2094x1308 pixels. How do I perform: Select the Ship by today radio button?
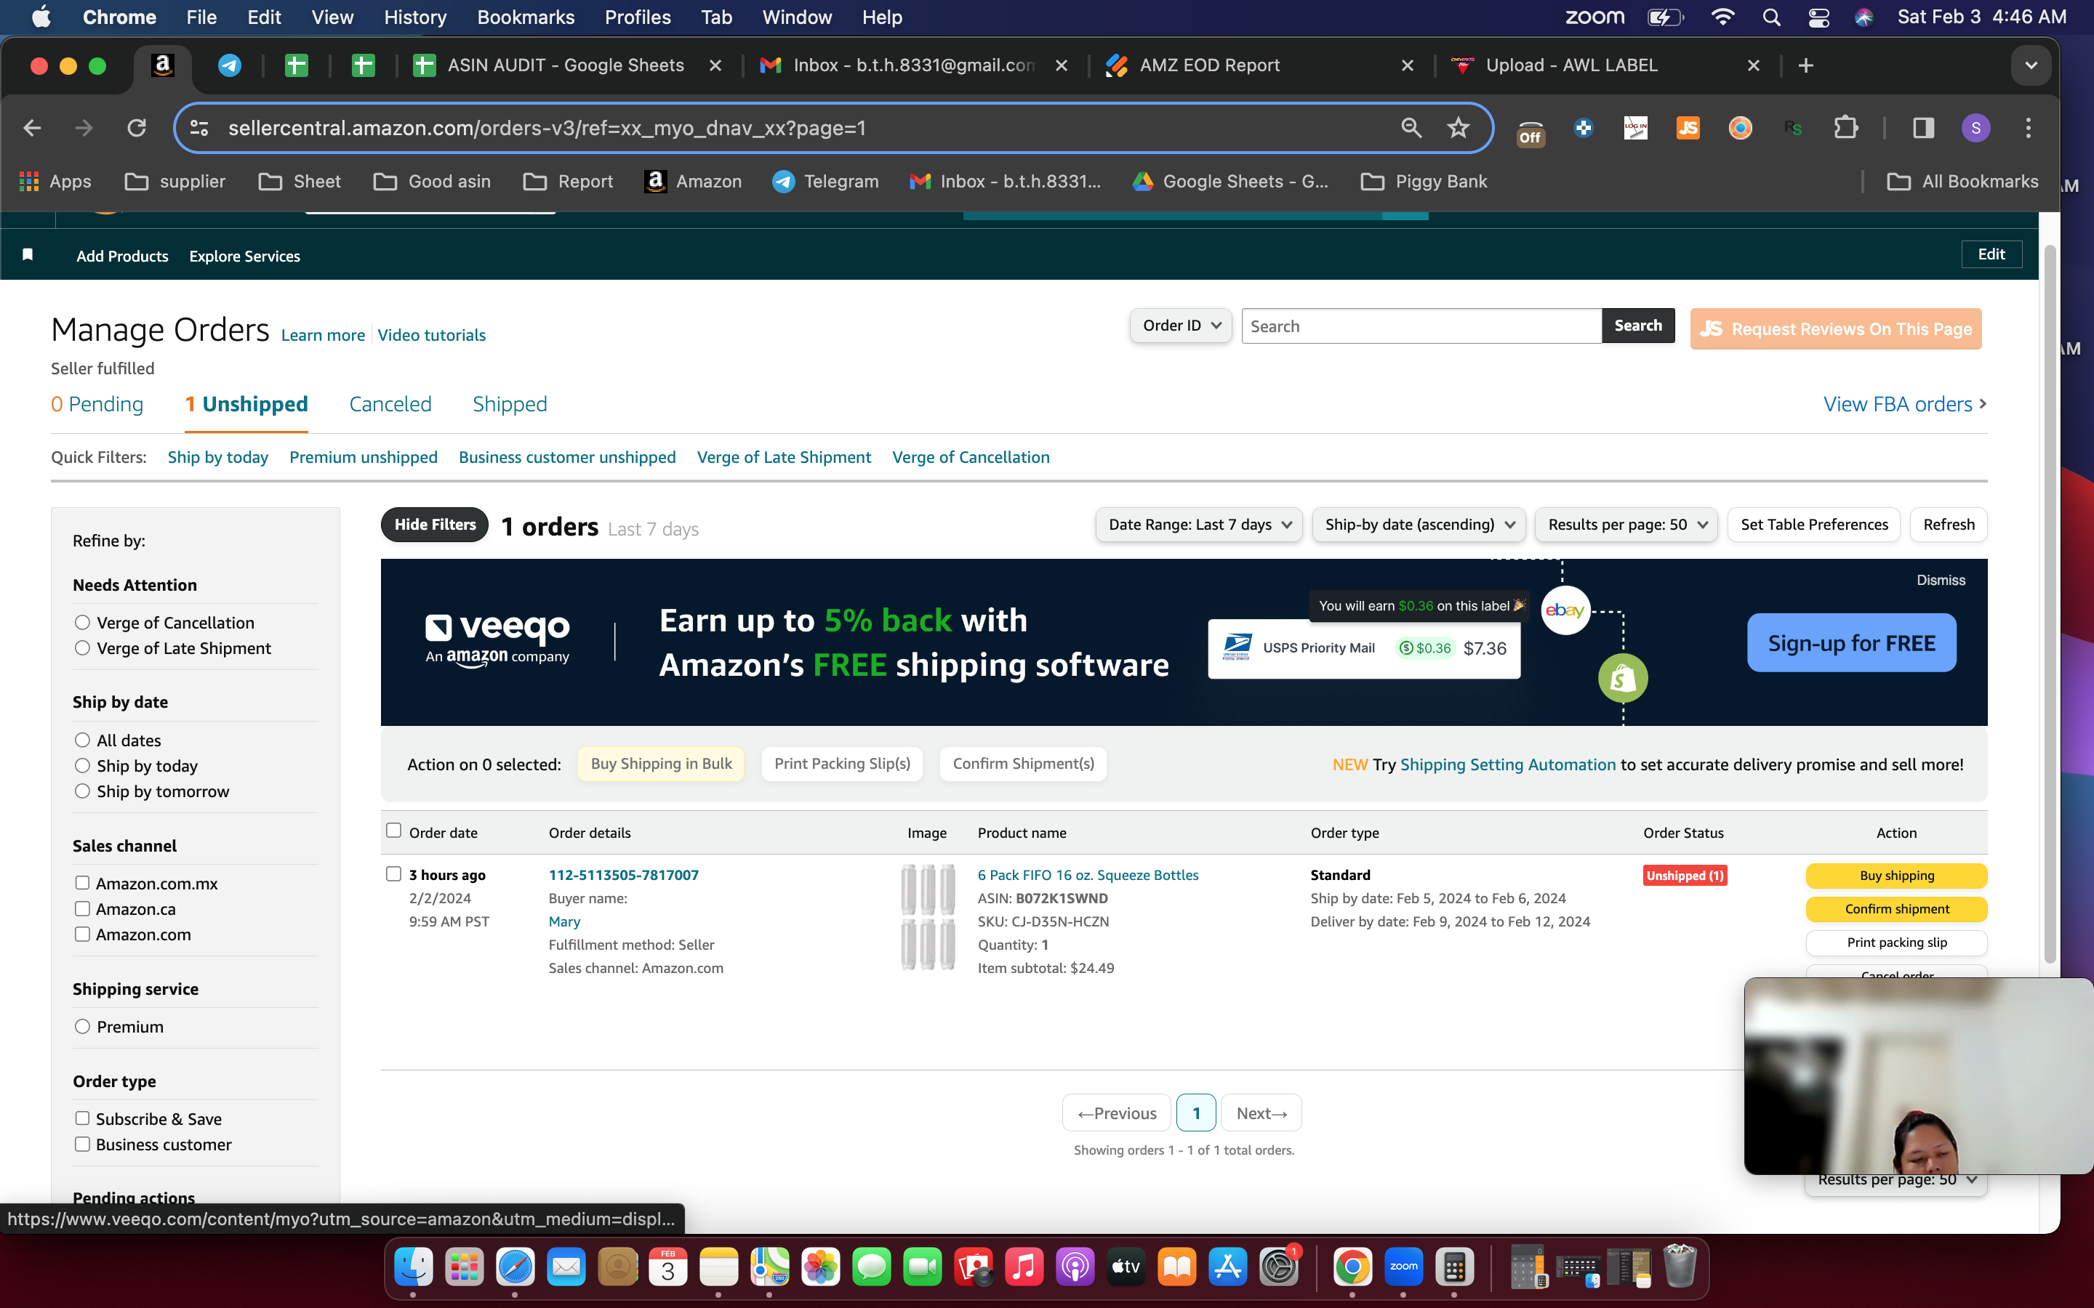click(82, 766)
